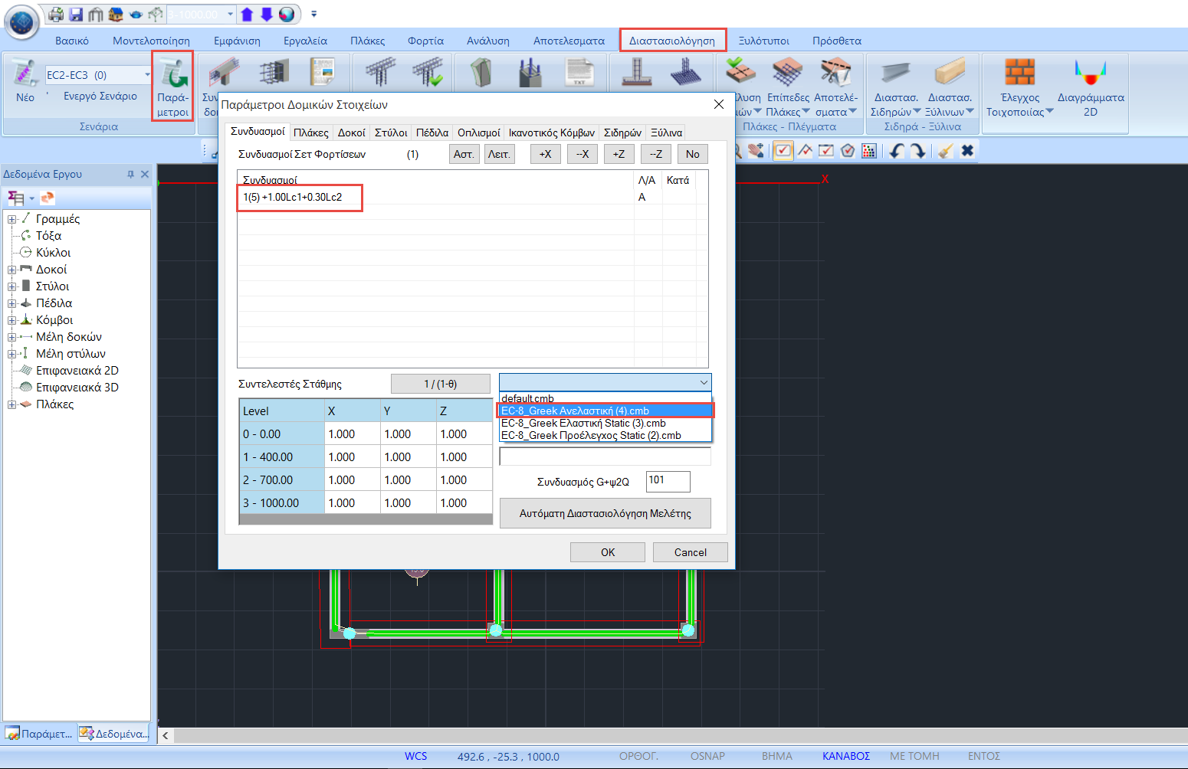Expand the Μέλη δοκών tree node
Viewport: 1188px width, 769px height.
pyautogui.click(x=11, y=337)
